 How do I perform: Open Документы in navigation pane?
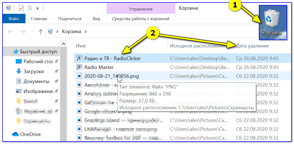click(x=36, y=81)
